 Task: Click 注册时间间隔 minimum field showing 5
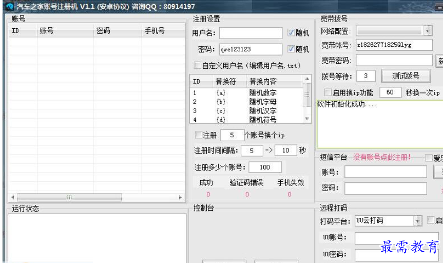(x=252, y=151)
